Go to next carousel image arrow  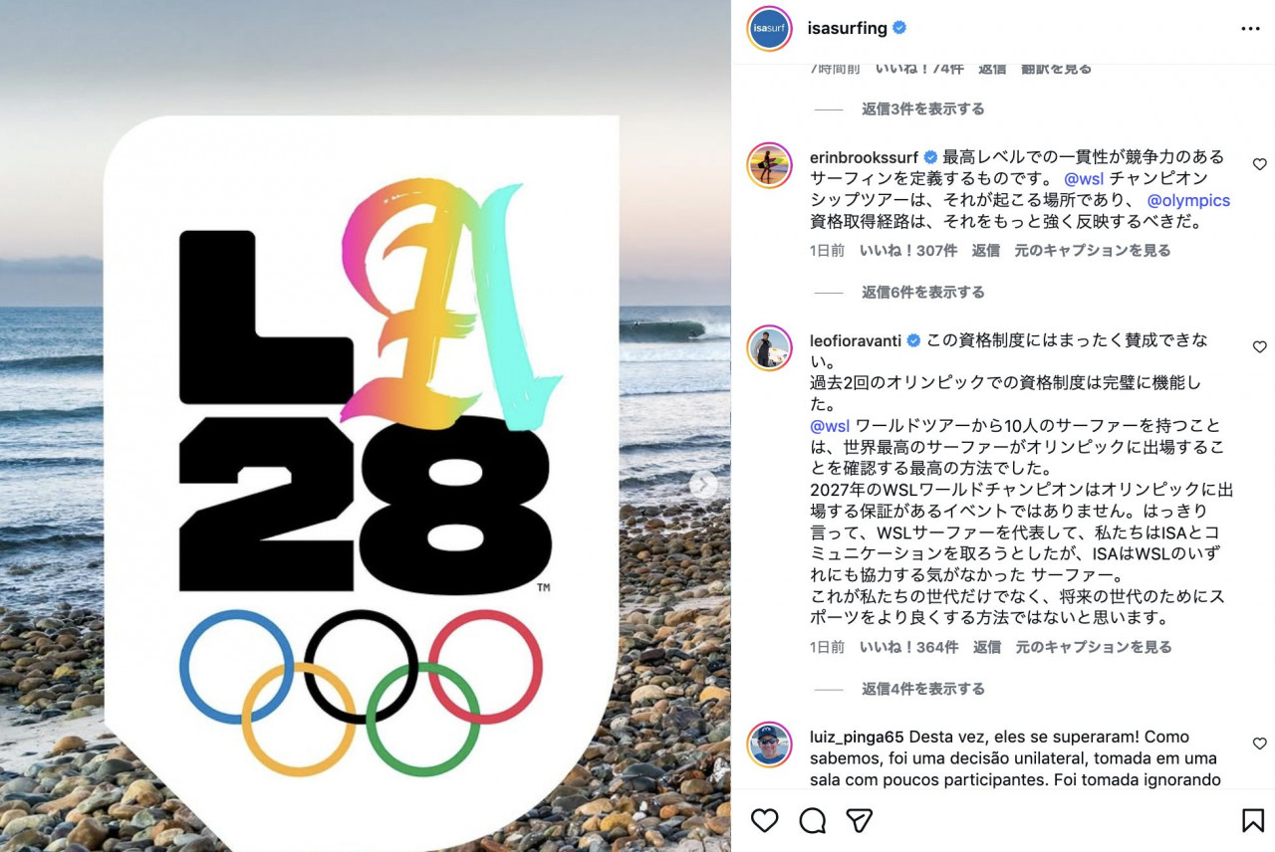703,485
